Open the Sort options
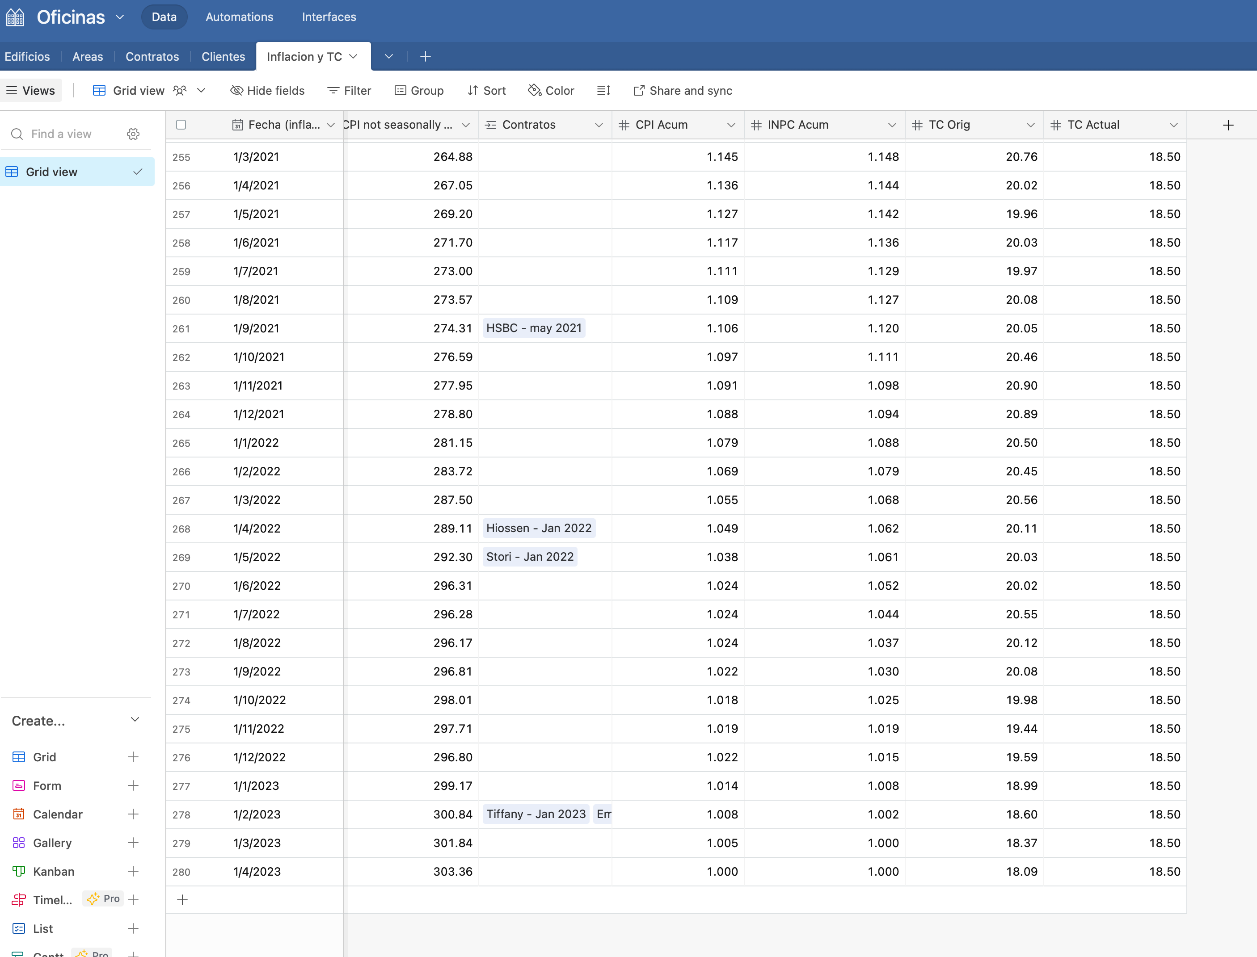 (x=487, y=91)
